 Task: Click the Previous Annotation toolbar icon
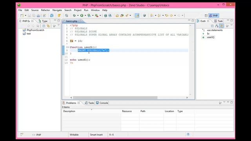tap(159, 16)
